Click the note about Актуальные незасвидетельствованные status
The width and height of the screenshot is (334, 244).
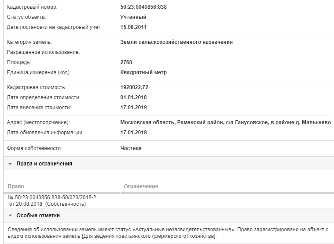pyautogui.click(x=168, y=233)
